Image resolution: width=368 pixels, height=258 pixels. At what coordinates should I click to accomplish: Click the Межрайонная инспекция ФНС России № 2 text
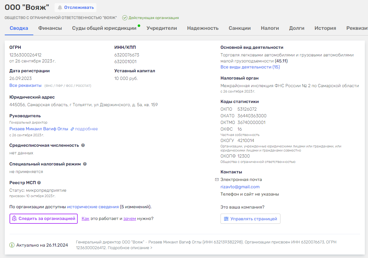coord(290,86)
